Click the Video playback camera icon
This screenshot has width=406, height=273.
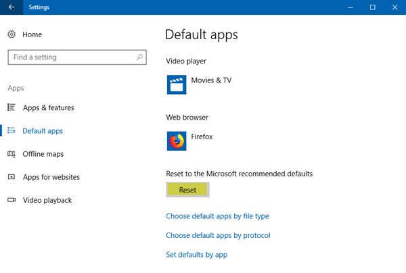click(12, 200)
